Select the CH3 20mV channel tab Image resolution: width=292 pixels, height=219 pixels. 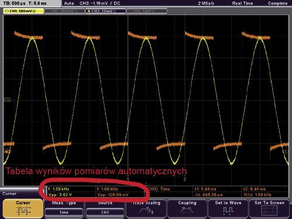105,11
